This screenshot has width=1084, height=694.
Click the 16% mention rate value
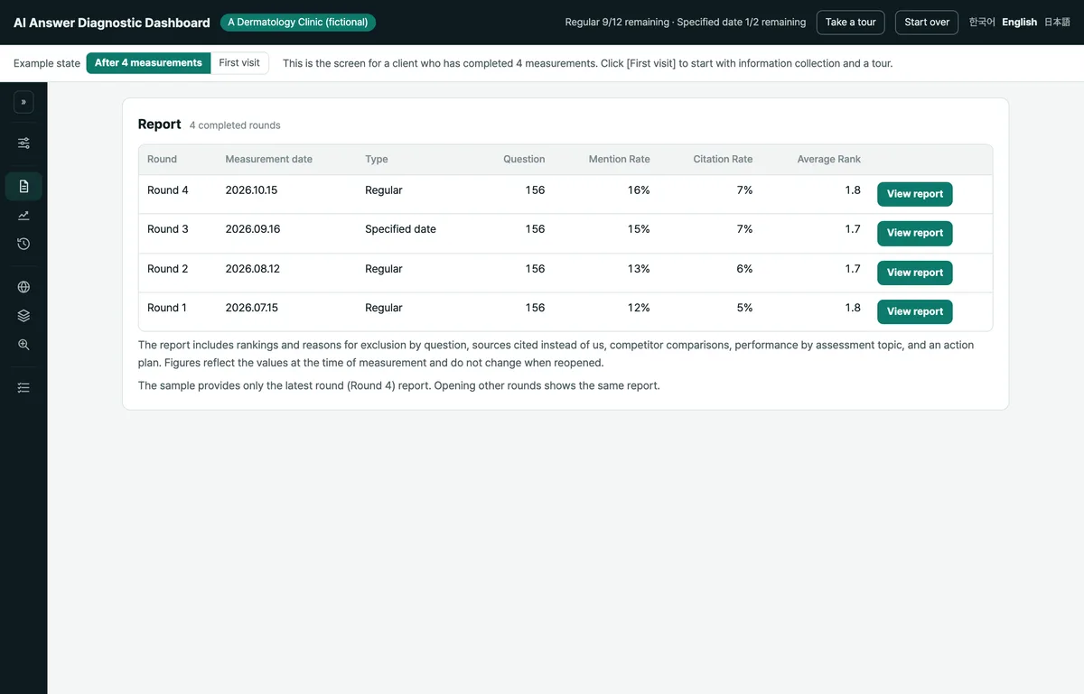tap(639, 190)
